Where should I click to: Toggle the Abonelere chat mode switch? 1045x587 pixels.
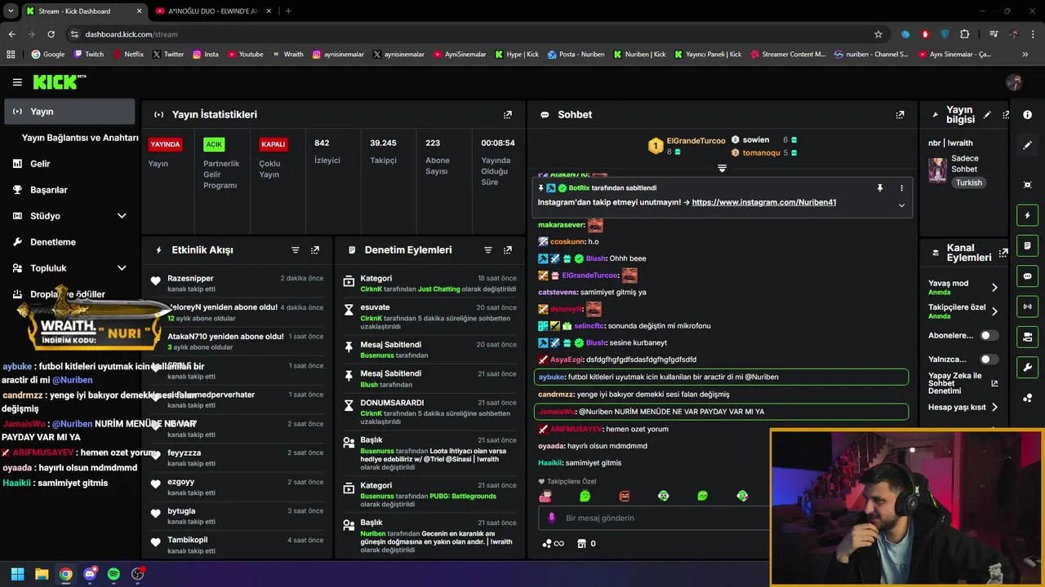(989, 335)
